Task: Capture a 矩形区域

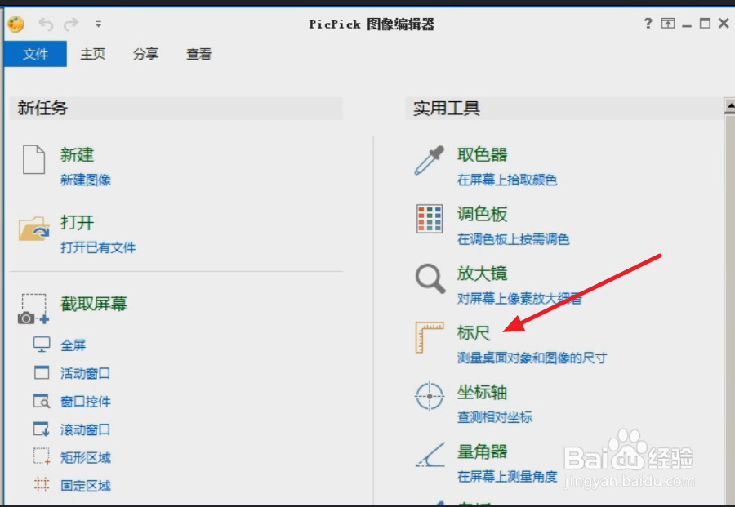Action: coord(85,458)
